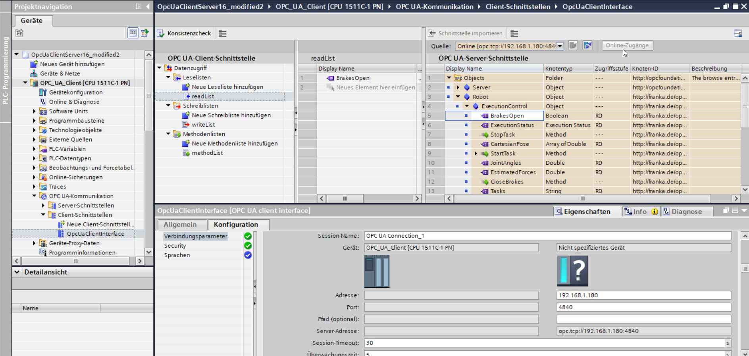This screenshot has width=749, height=356.
Task: Expand the StartTask method node
Action: coord(476,154)
